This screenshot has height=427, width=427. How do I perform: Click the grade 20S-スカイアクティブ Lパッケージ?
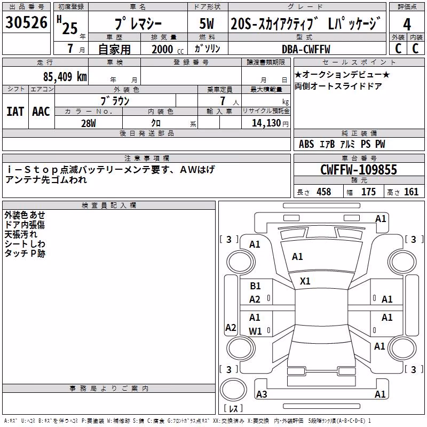[305, 23]
